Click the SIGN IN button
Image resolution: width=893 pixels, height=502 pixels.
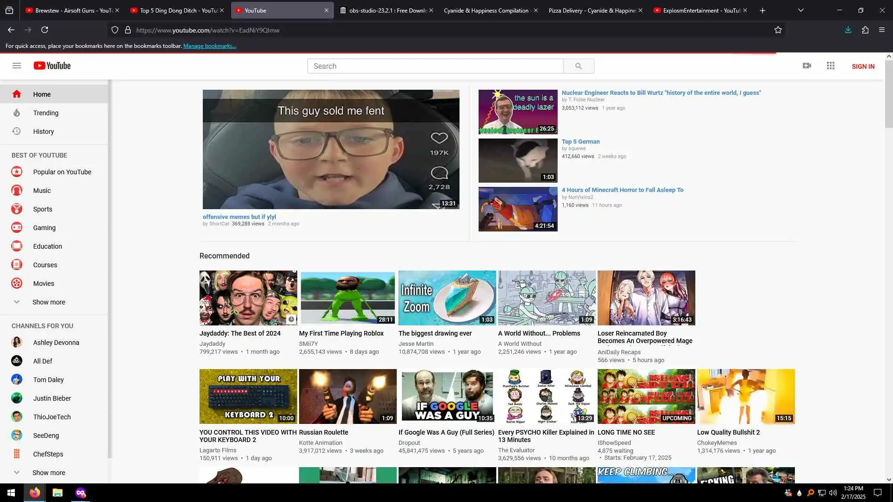[x=863, y=66]
